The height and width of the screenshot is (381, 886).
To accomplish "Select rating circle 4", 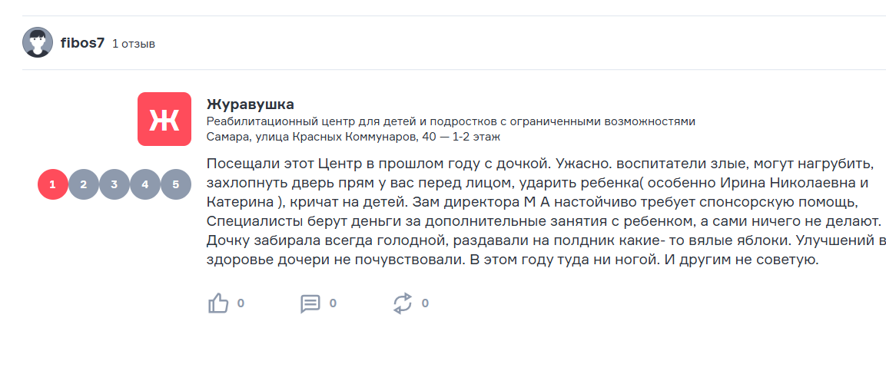I will tap(145, 184).
